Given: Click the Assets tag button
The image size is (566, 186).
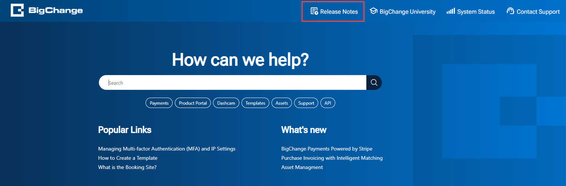Looking at the screenshot, I should 282,103.
